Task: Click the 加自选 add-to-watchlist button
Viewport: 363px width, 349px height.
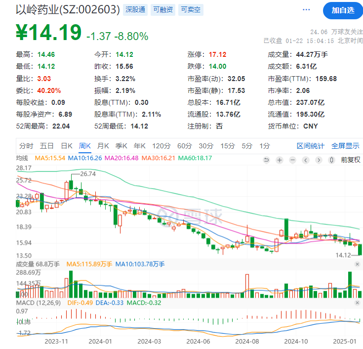Action: tap(343, 10)
